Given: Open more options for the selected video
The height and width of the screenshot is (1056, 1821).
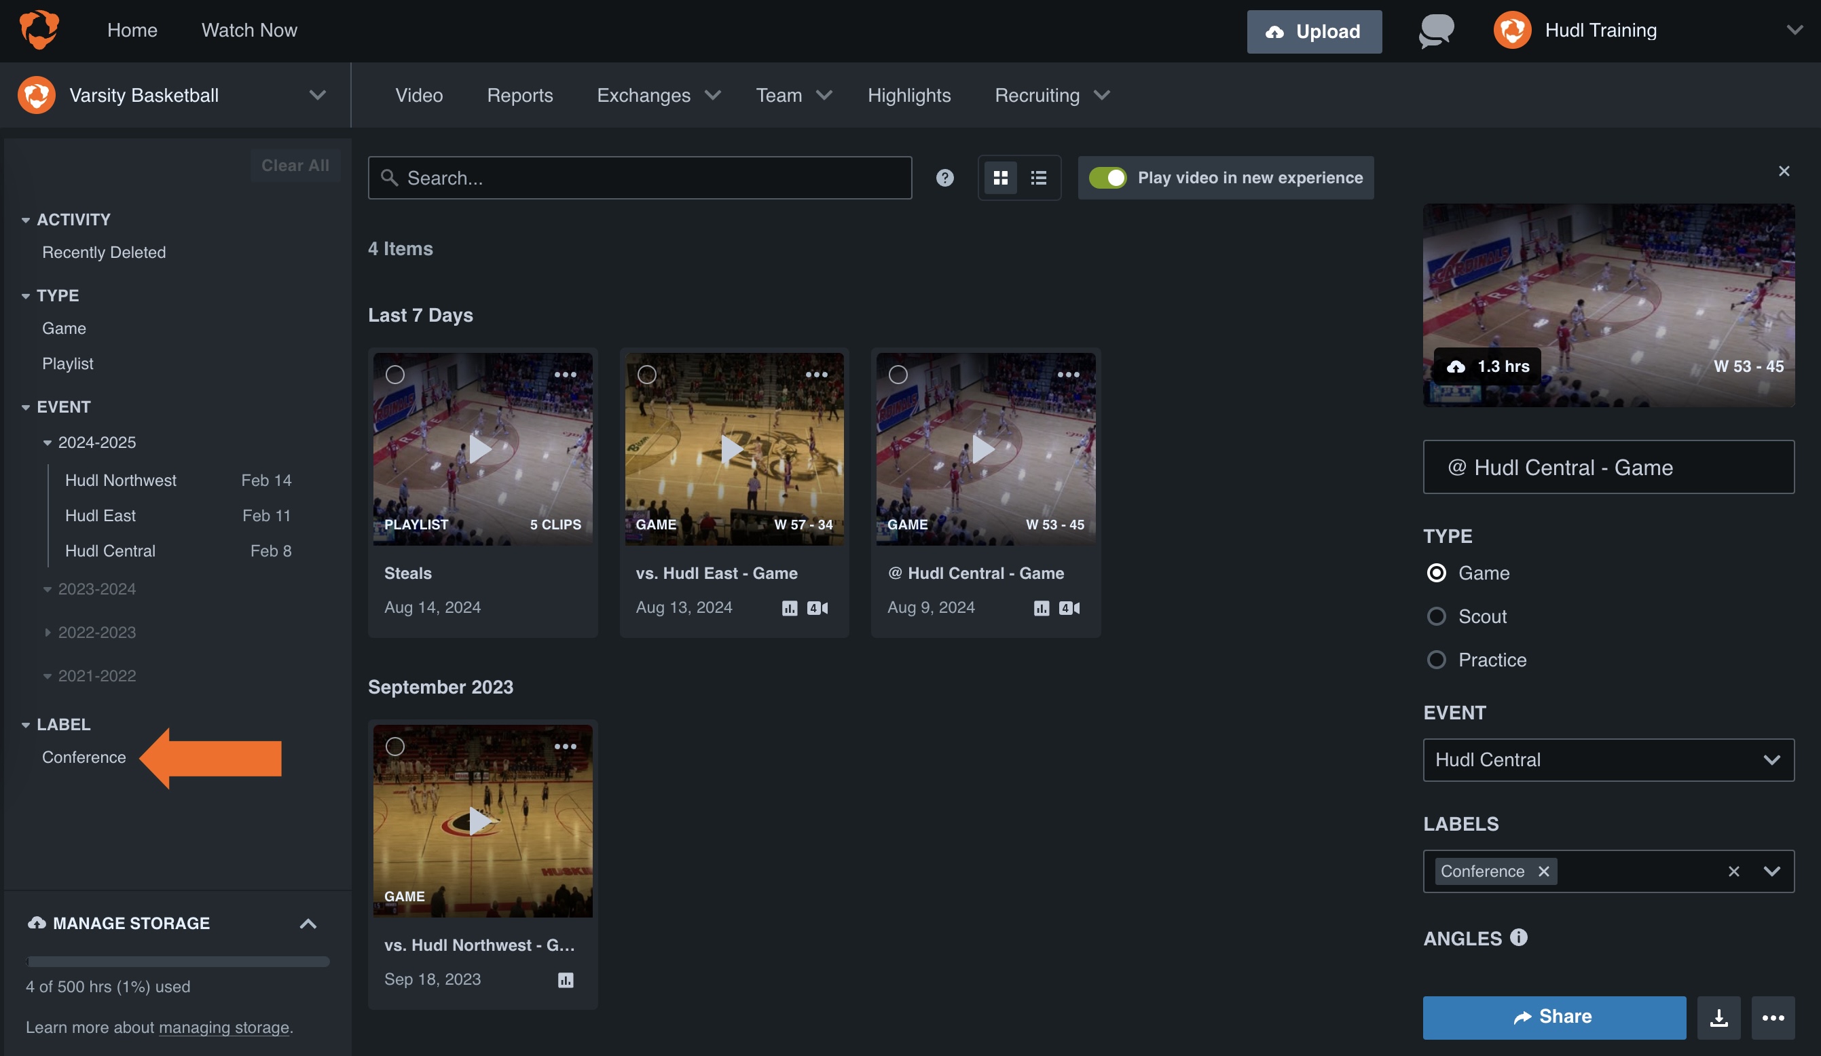Looking at the screenshot, I should click(x=1773, y=1018).
